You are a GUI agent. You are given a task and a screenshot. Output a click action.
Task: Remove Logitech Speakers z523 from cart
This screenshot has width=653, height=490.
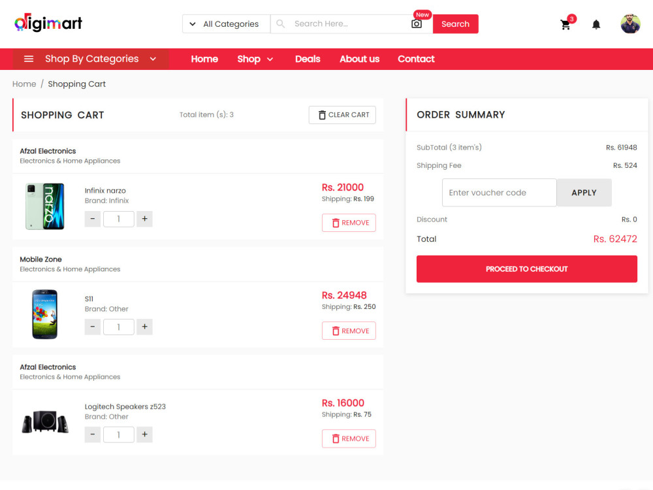[x=349, y=439]
